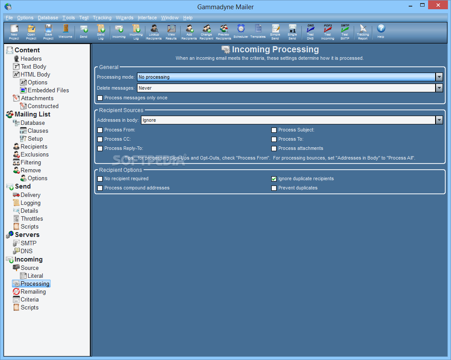Open the File menu
Viewport: 451px width, 360px height.
pos(9,18)
